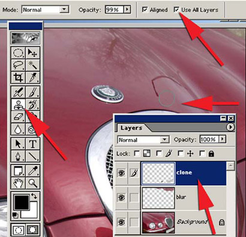Viewport: 246px width, 237px height.
Task: Click the 'clone' layer name
Action: pyautogui.click(x=184, y=173)
